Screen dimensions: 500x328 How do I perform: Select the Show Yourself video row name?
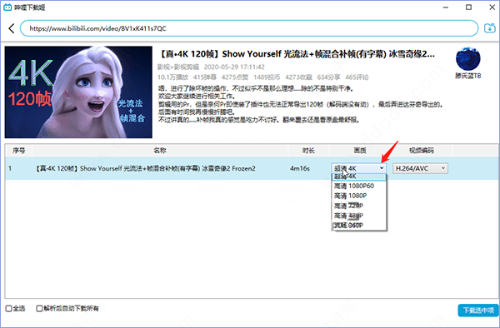[x=145, y=168]
